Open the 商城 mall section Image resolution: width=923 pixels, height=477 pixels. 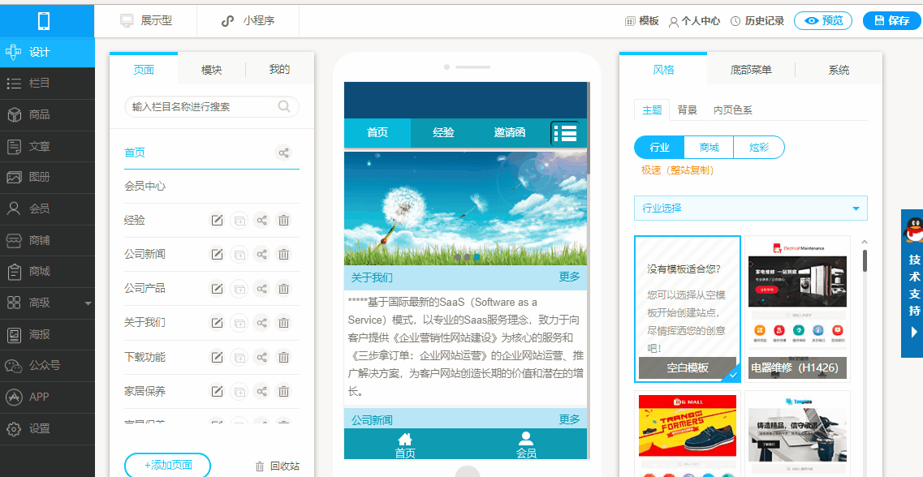47,271
